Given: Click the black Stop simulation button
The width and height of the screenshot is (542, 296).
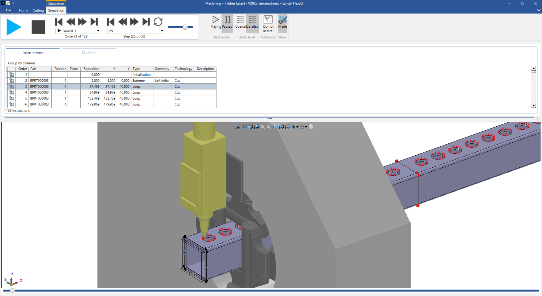Looking at the screenshot, I should pos(38,27).
